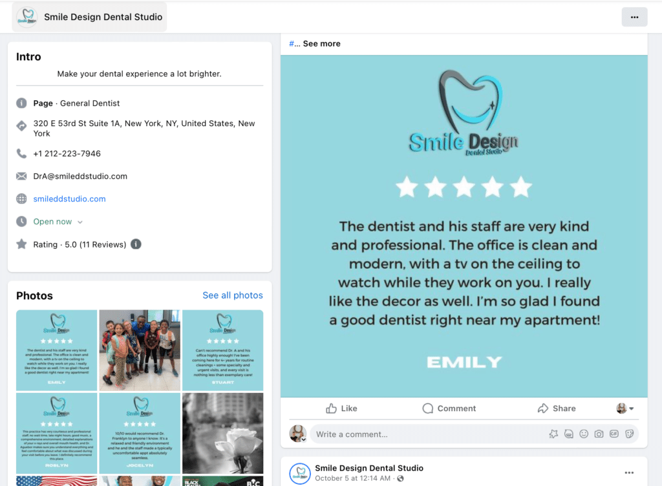Open the October 5 at 12:14 AM timestamp

(x=352, y=478)
